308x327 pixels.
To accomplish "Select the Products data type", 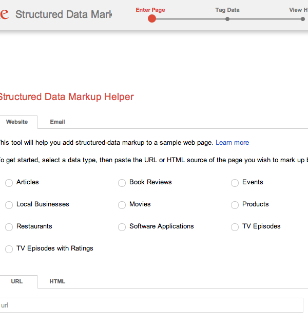I will [x=235, y=205].
